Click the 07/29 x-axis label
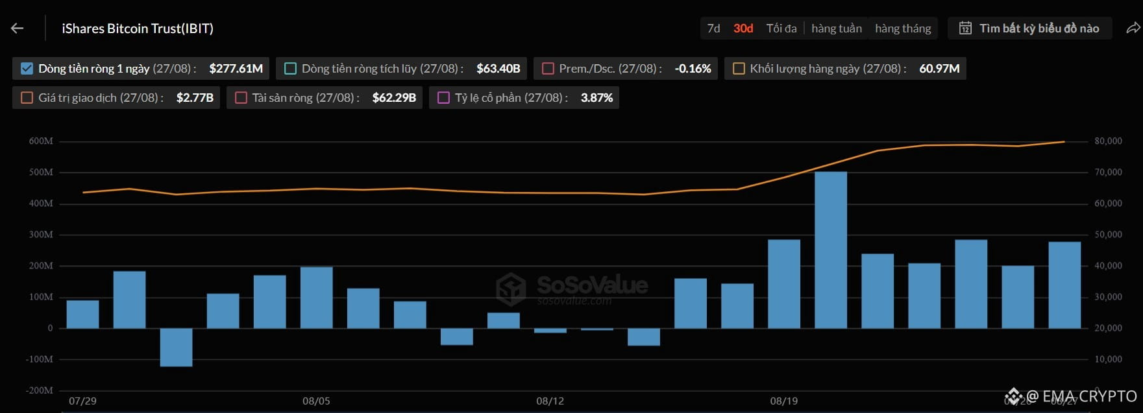Screen dimensions: 1143x413 82,401
